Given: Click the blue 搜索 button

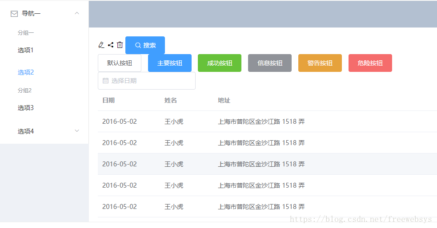Looking at the screenshot, I should tap(145, 45).
